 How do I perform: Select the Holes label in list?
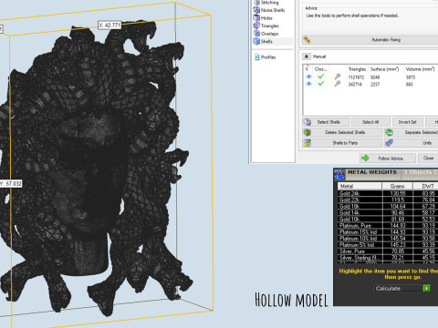[x=266, y=18]
